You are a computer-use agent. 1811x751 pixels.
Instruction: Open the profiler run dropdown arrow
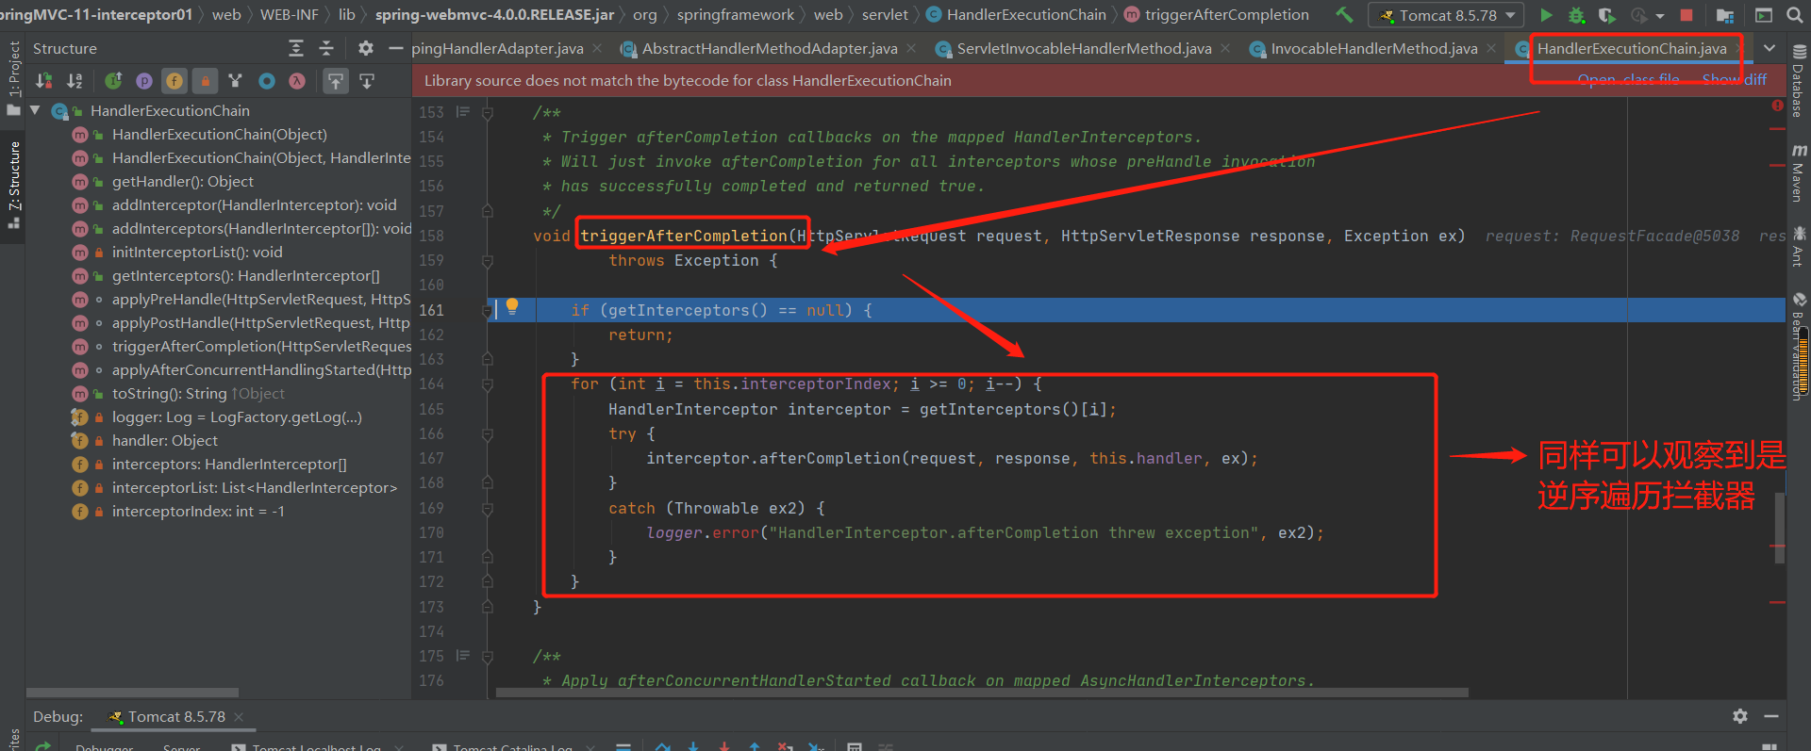coord(1660,16)
